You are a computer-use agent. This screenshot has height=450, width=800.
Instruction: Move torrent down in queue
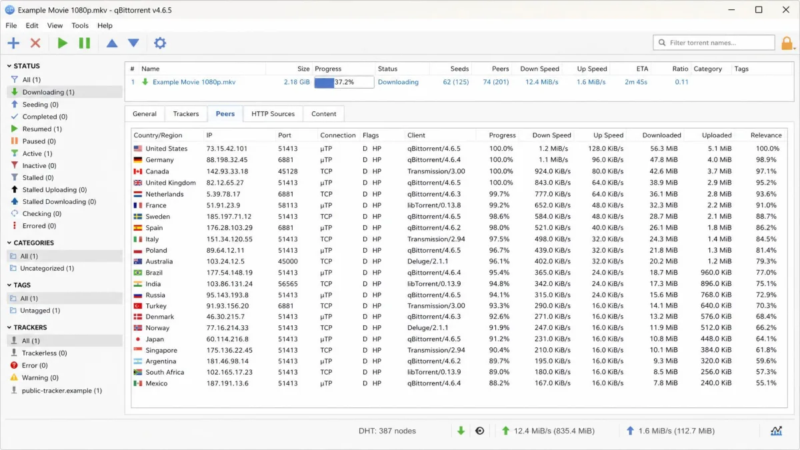click(133, 43)
